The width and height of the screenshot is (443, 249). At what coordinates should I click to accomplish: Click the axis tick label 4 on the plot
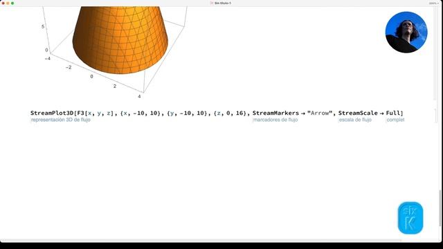139,96
